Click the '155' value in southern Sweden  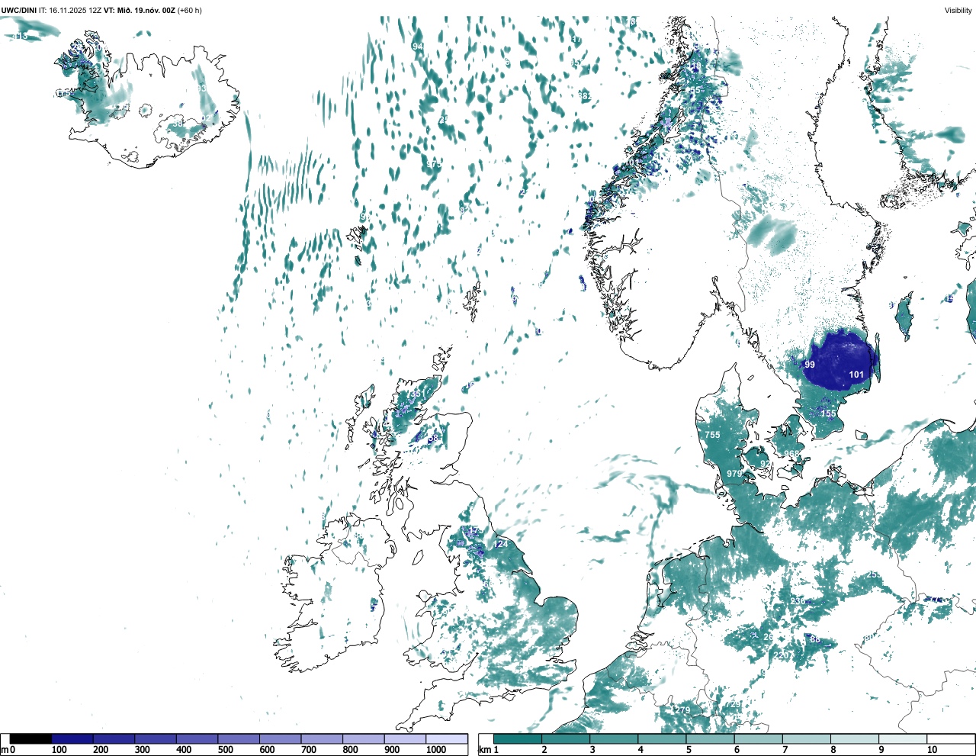click(x=828, y=413)
